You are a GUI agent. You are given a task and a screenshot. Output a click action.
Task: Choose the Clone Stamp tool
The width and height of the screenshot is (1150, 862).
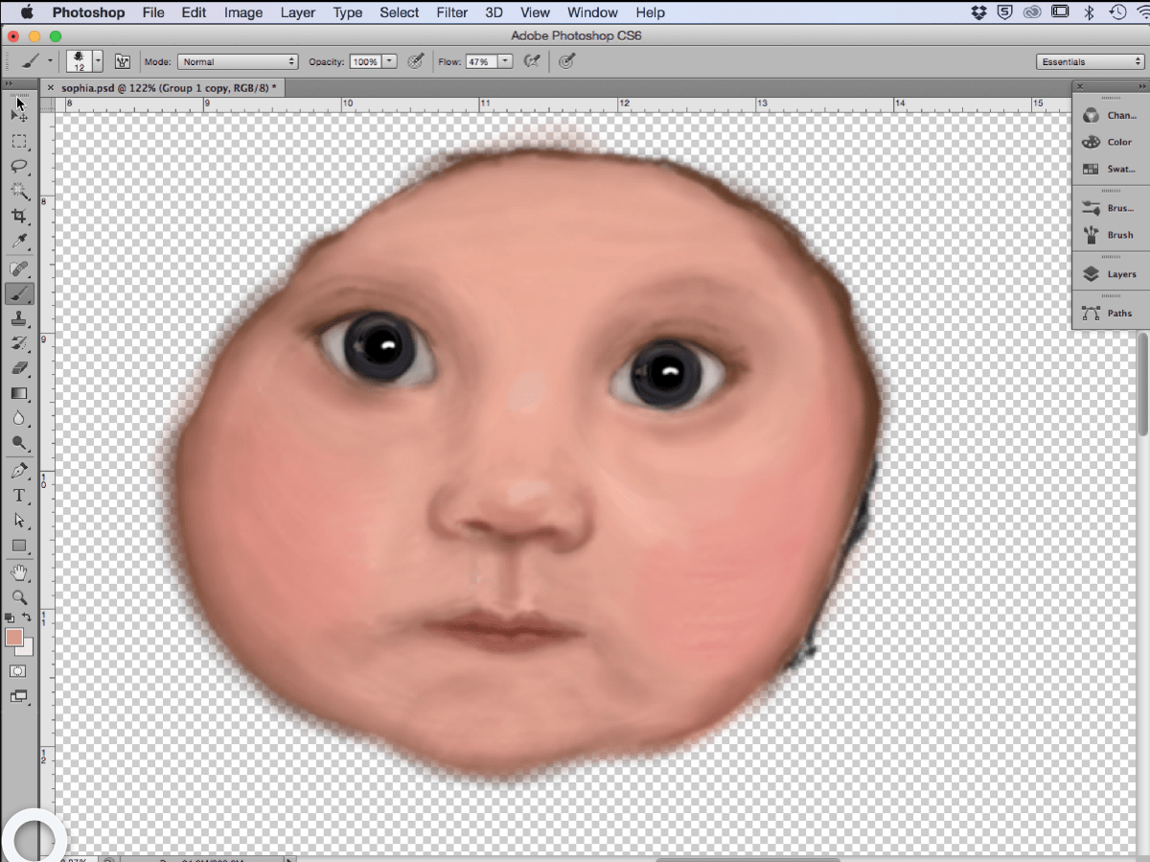pos(19,318)
